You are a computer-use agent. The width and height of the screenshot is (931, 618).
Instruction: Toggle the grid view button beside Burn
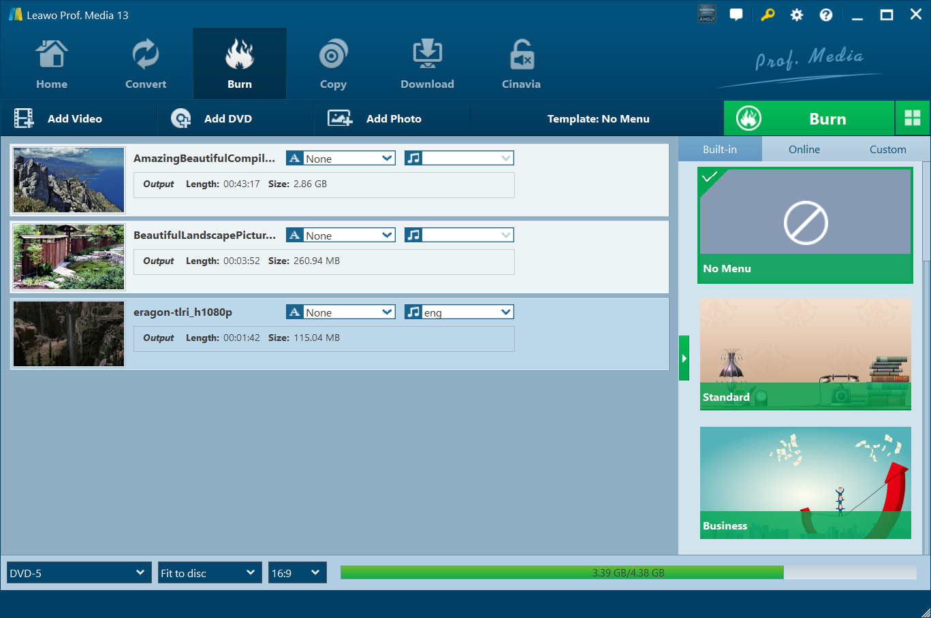point(912,118)
